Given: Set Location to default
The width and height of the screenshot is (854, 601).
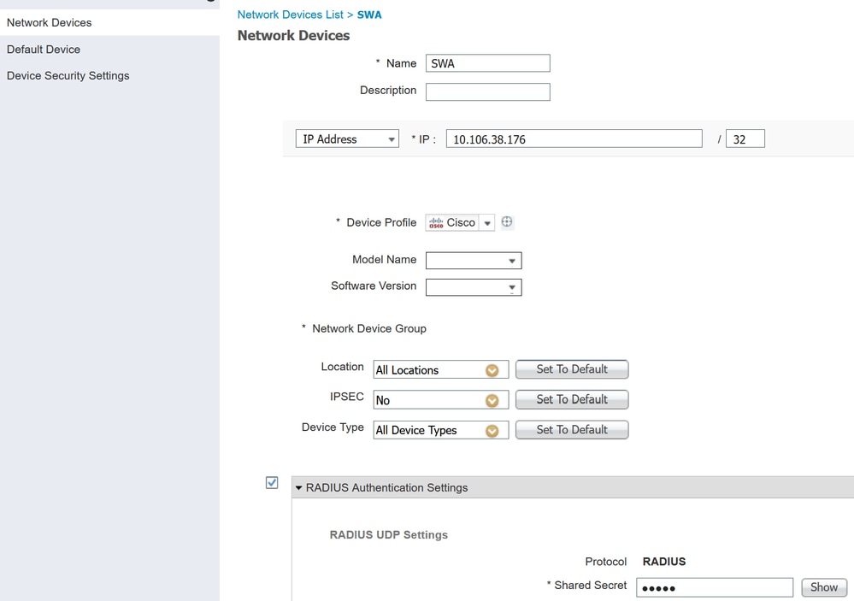Looking at the screenshot, I should point(572,369).
